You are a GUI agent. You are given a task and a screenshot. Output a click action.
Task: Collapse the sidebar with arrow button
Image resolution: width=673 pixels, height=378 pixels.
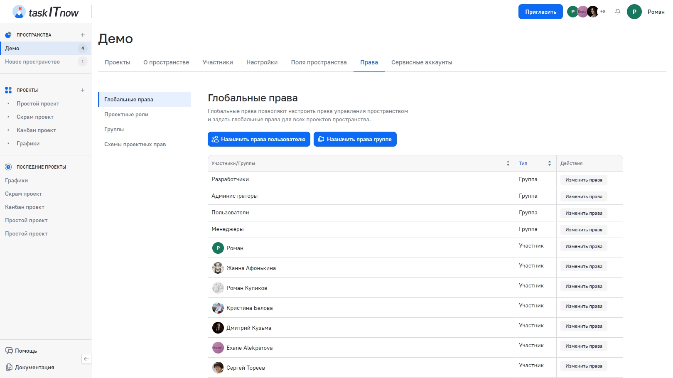pyautogui.click(x=86, y=359)
